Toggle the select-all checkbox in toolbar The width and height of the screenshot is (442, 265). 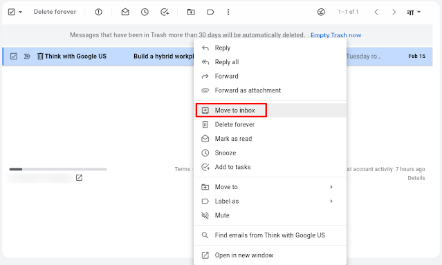point(12,12)
